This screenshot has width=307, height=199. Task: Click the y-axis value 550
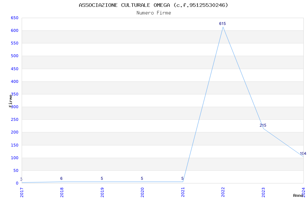[14, 43]
